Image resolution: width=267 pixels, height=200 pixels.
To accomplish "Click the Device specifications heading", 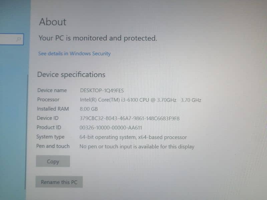I will tap(71, 75).
